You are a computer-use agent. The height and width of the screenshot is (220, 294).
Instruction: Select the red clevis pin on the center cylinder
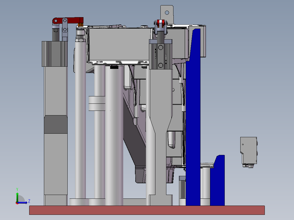[160, 23]
